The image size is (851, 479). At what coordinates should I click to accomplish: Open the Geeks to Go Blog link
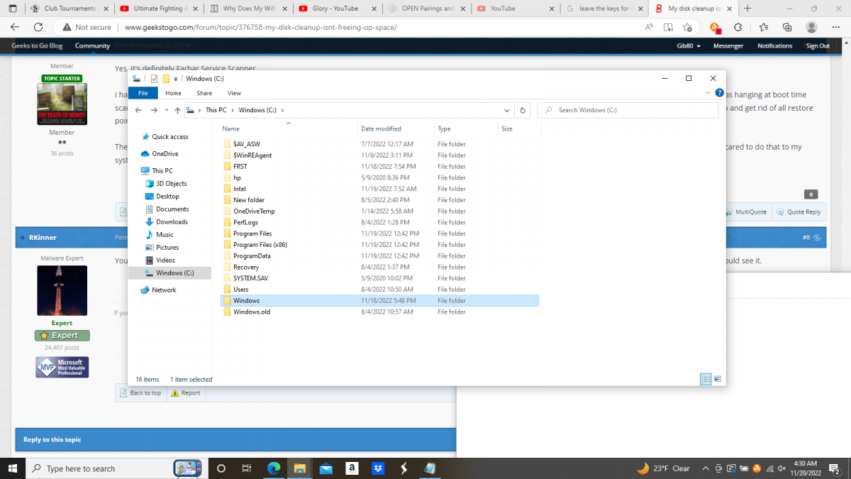37,45
